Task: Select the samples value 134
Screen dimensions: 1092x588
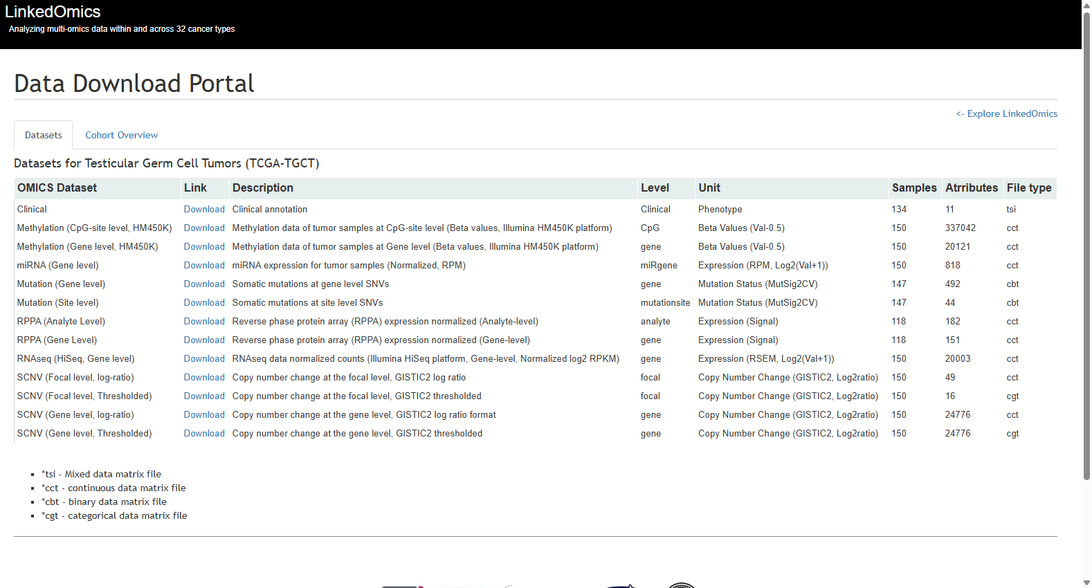Action: [x=899, y=209]
